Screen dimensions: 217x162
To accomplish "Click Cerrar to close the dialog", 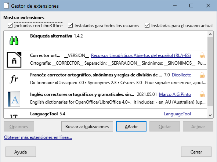I will click(196, 152).
